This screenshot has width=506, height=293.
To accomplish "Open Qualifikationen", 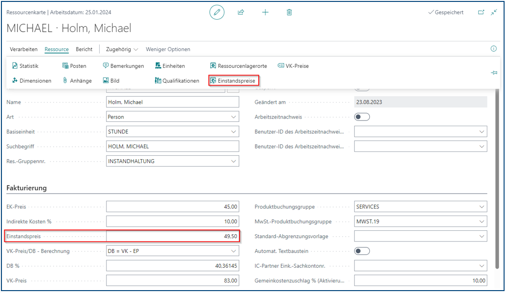I will [177, 80].
